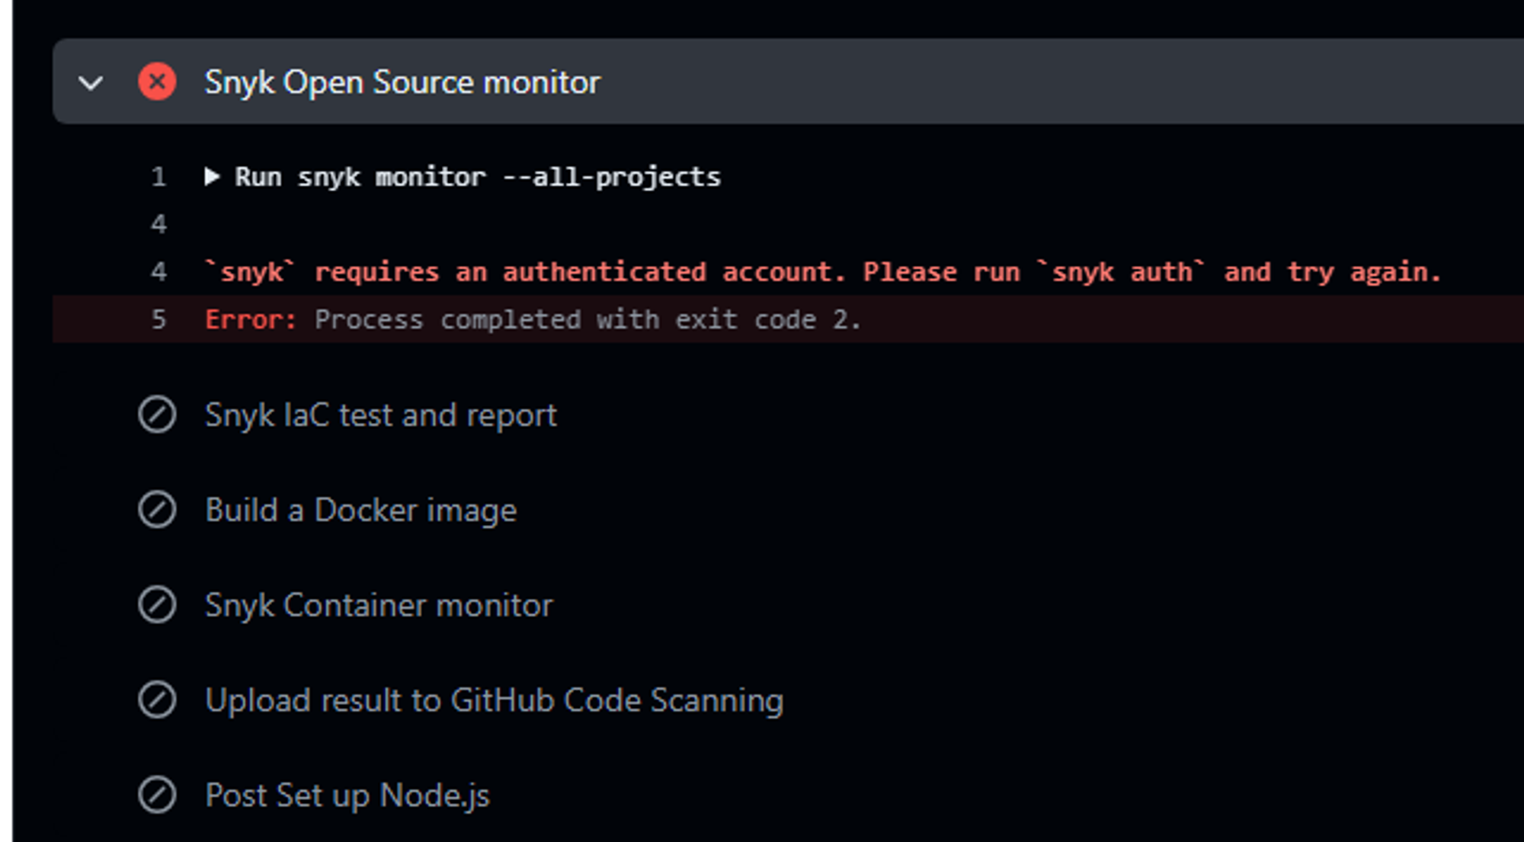
Task: Click log line number 1
Action: (158, 177)
